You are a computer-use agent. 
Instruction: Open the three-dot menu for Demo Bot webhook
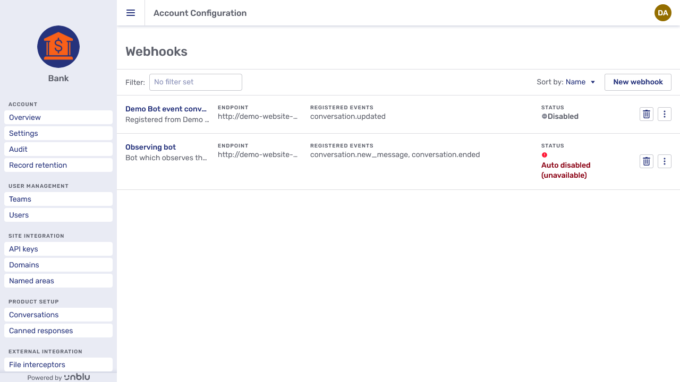click(664, 114)
